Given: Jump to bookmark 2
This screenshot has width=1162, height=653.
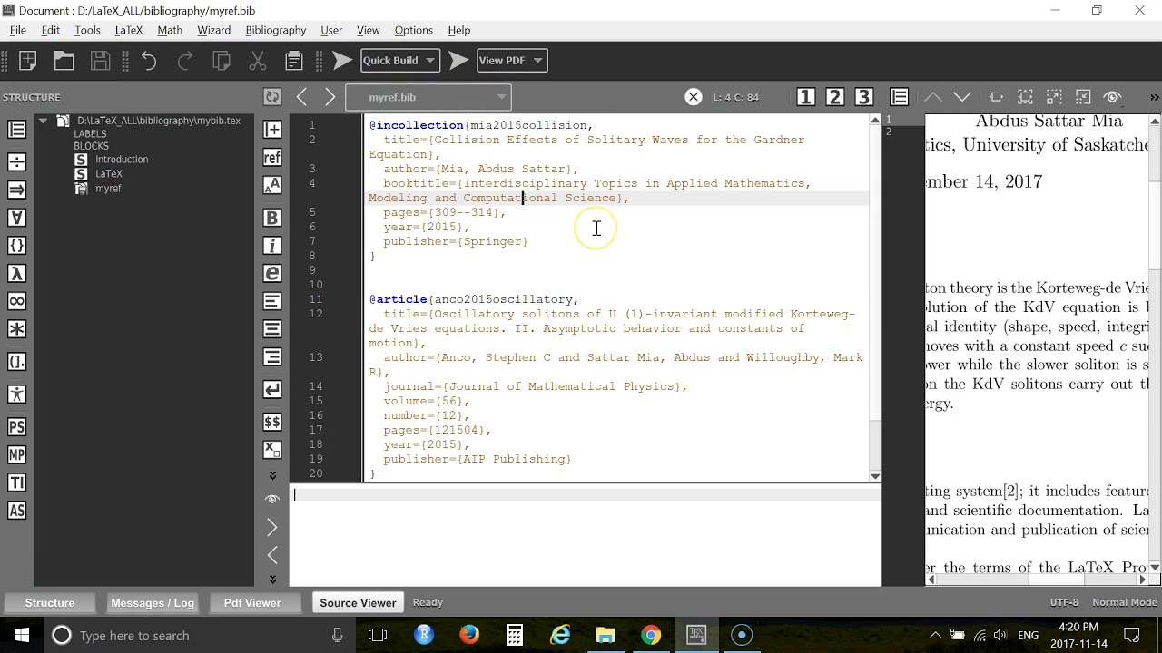Looking at the screenshot, I should pyautogui.click(x=834, y=97).
